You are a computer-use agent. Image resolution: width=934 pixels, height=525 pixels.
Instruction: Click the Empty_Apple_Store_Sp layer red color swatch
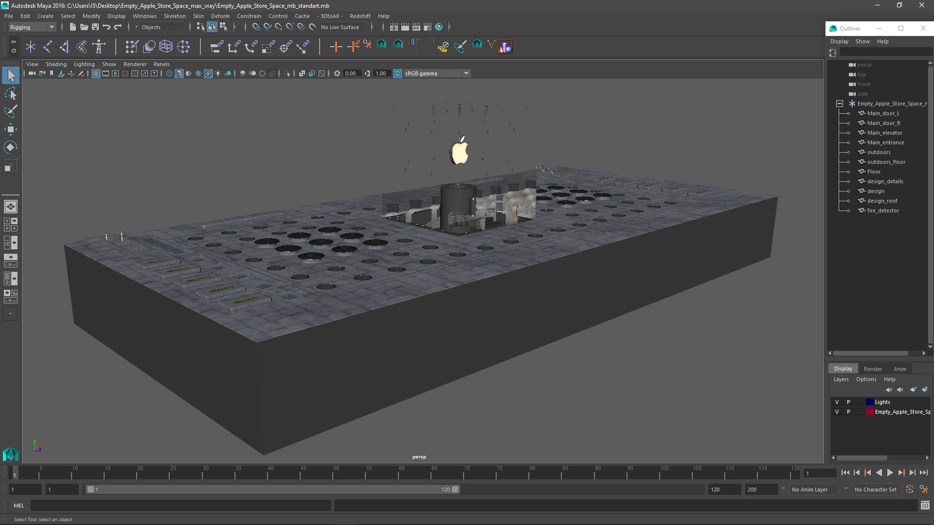click(870, 412)
